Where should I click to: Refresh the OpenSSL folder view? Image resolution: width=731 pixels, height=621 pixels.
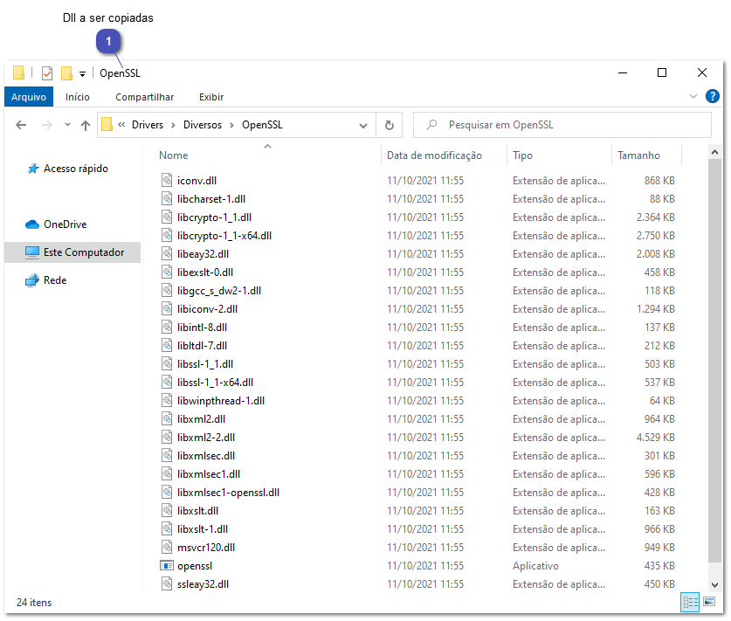[x=390, y=125]
